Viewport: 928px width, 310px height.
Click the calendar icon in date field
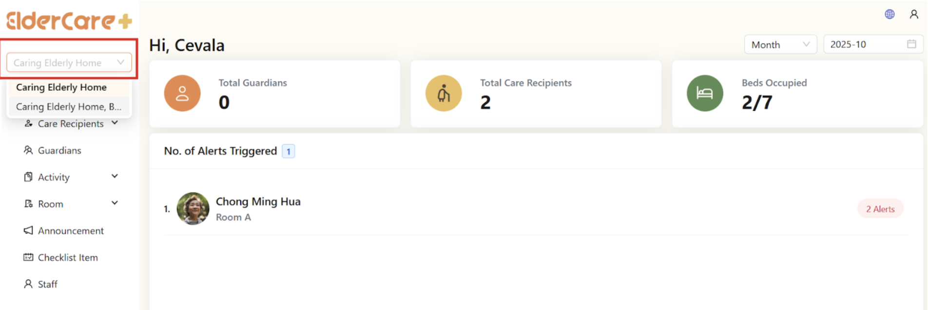point(911,44)
